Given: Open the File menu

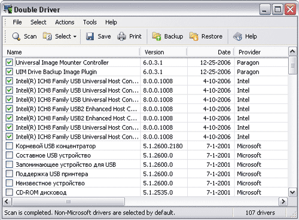Looking at the screenshot, I should (x=17, y=22).
